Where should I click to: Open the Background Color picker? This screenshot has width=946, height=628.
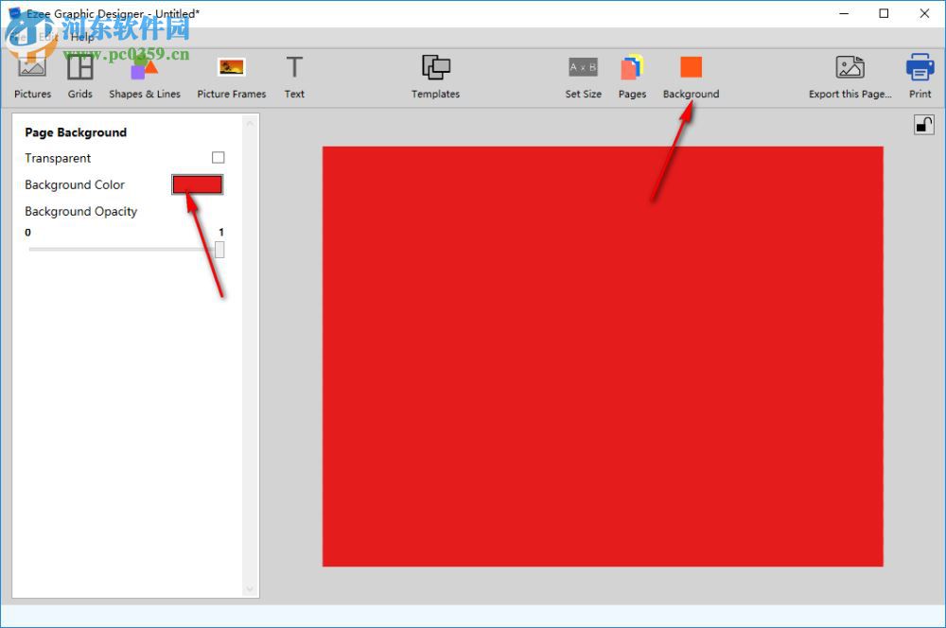pyautogui.click(x=197, y=184)
